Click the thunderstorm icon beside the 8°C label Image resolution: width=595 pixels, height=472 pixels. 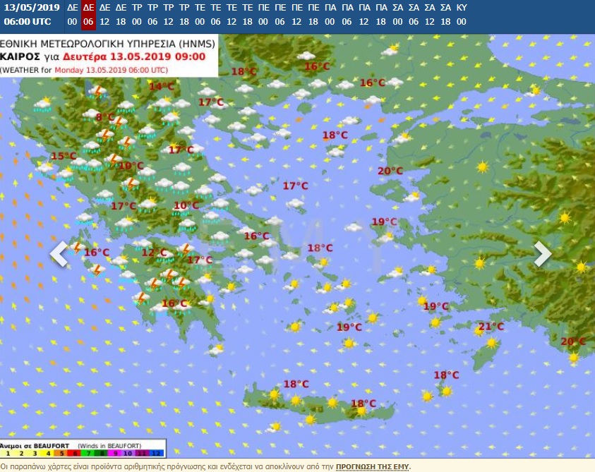click(x=119, y=122)
